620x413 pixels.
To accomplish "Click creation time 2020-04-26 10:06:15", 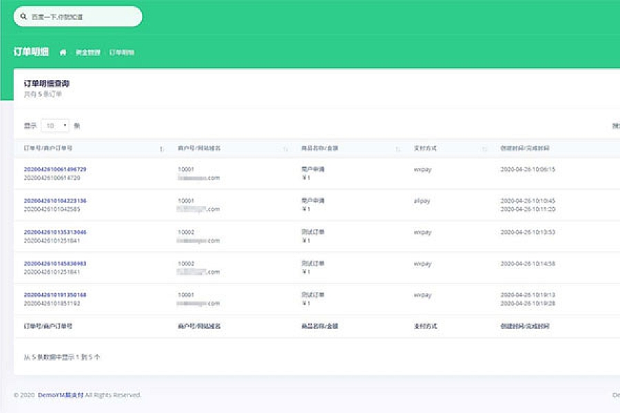I will click(x=528, y=169).
